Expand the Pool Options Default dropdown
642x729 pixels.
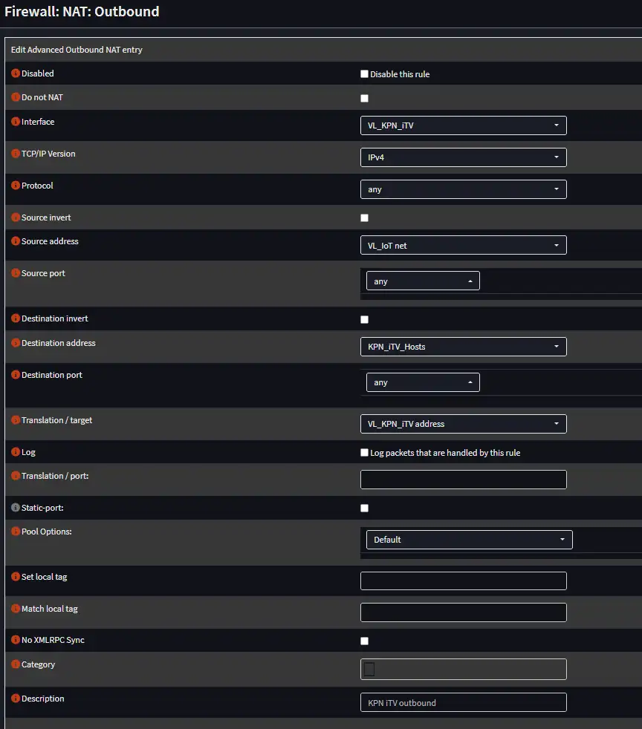coord(470,540)
